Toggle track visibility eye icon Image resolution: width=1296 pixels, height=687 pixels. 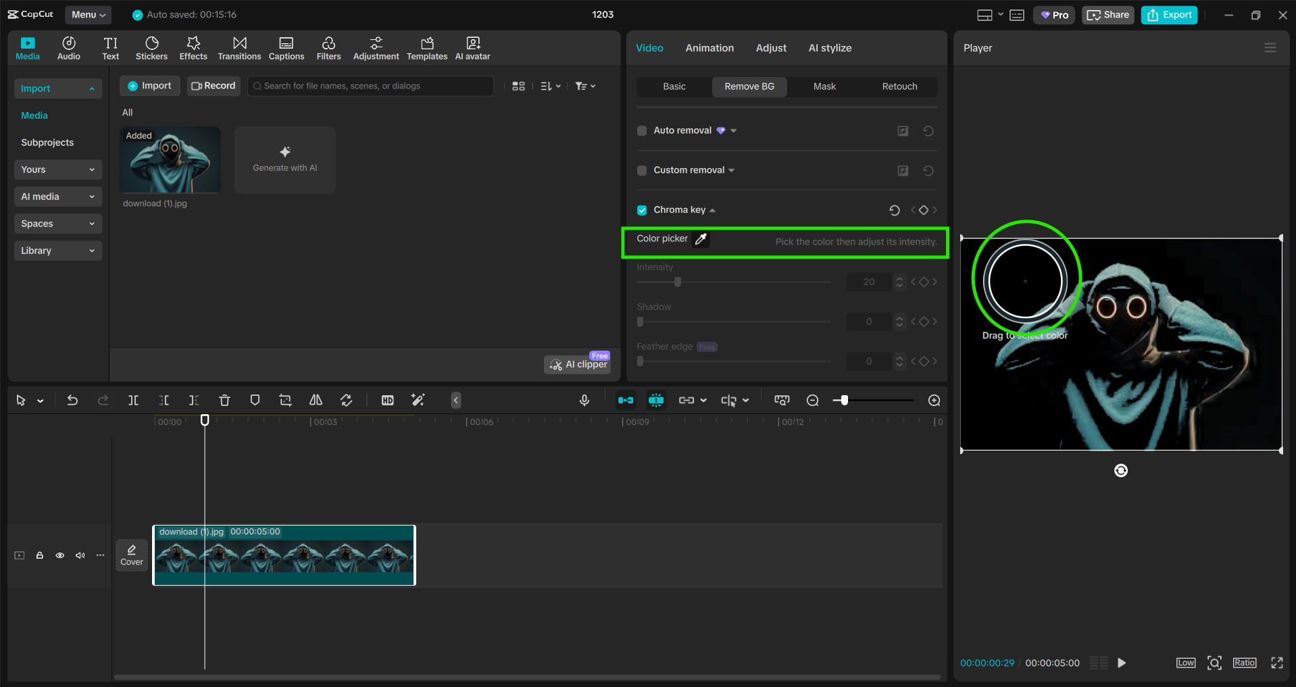coord(60,555)
